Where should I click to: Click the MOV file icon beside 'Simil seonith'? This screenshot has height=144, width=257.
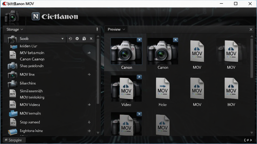(13, 93)
